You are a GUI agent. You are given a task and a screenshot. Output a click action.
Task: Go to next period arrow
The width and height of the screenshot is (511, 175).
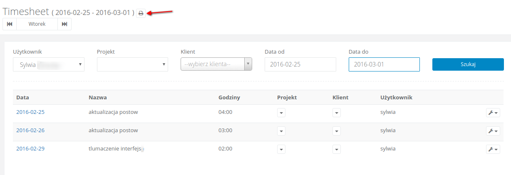pyautogui.click(x=64, y=24)
